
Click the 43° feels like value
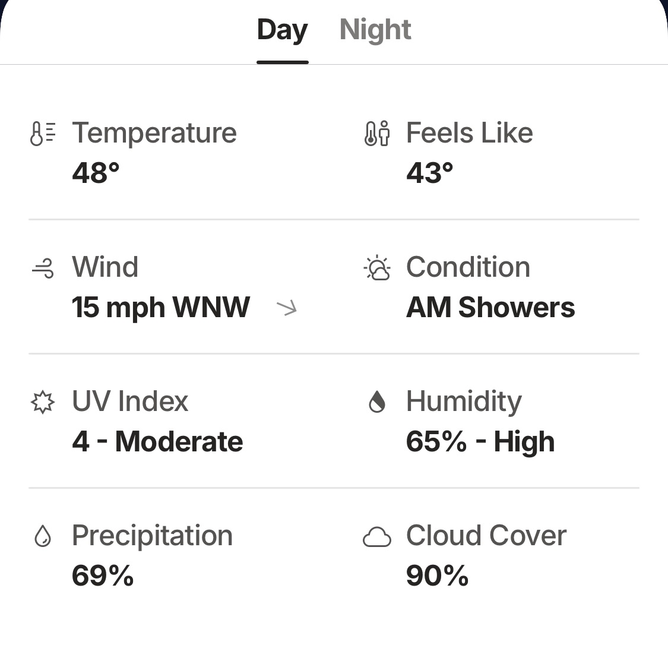430,173
